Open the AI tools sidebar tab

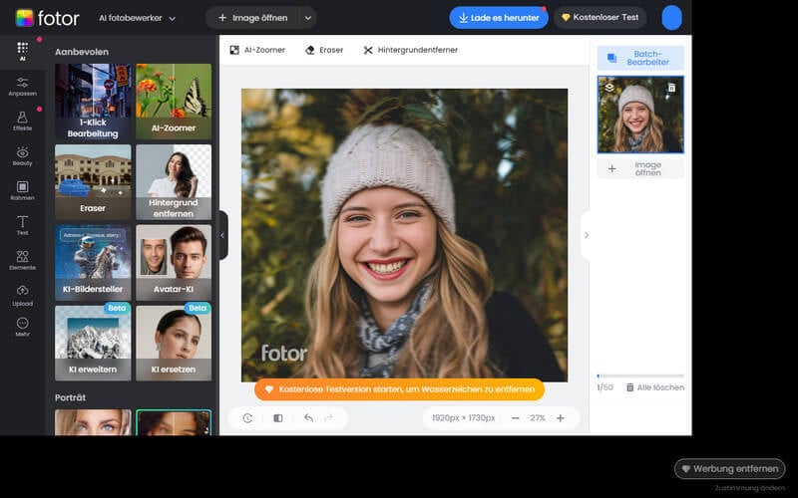click(x=22, y=52)
